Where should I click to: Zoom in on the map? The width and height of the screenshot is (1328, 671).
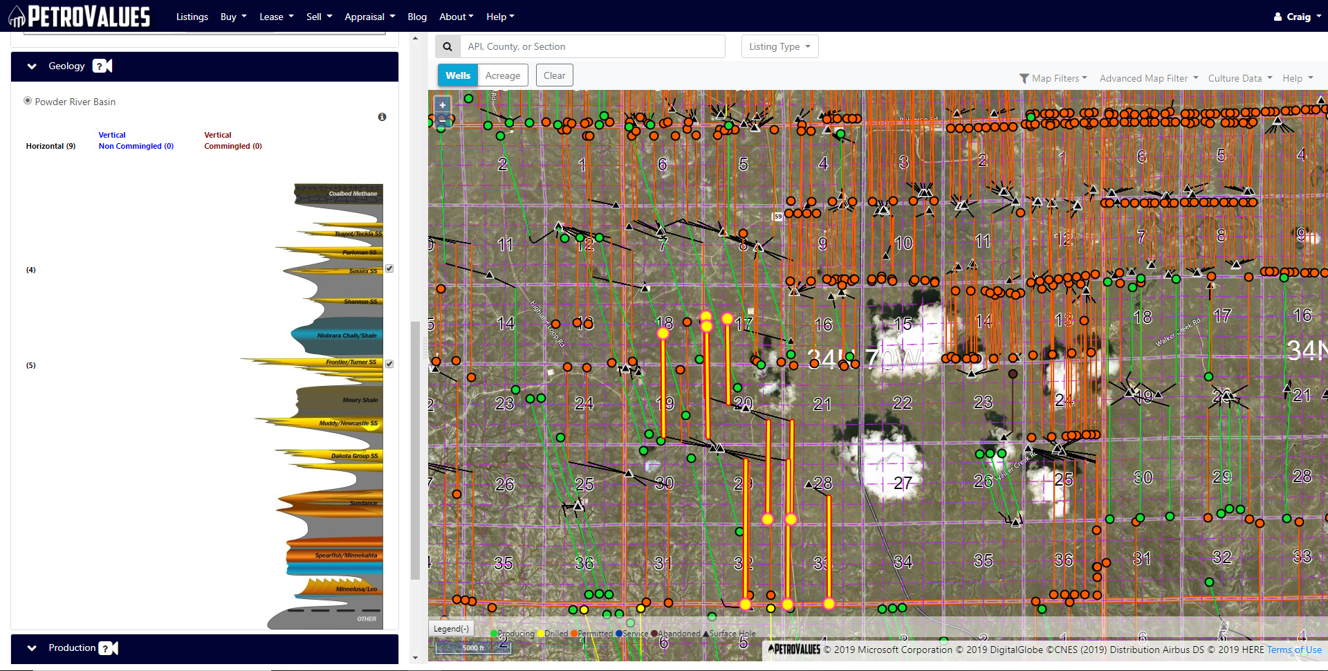click(443, 105)
